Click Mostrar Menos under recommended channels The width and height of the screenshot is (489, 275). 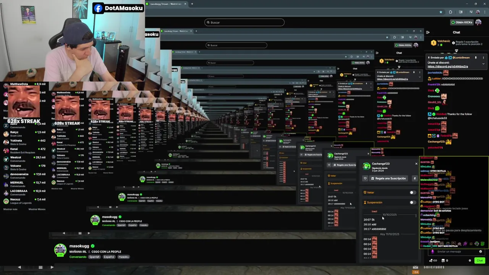click(37, 209)
